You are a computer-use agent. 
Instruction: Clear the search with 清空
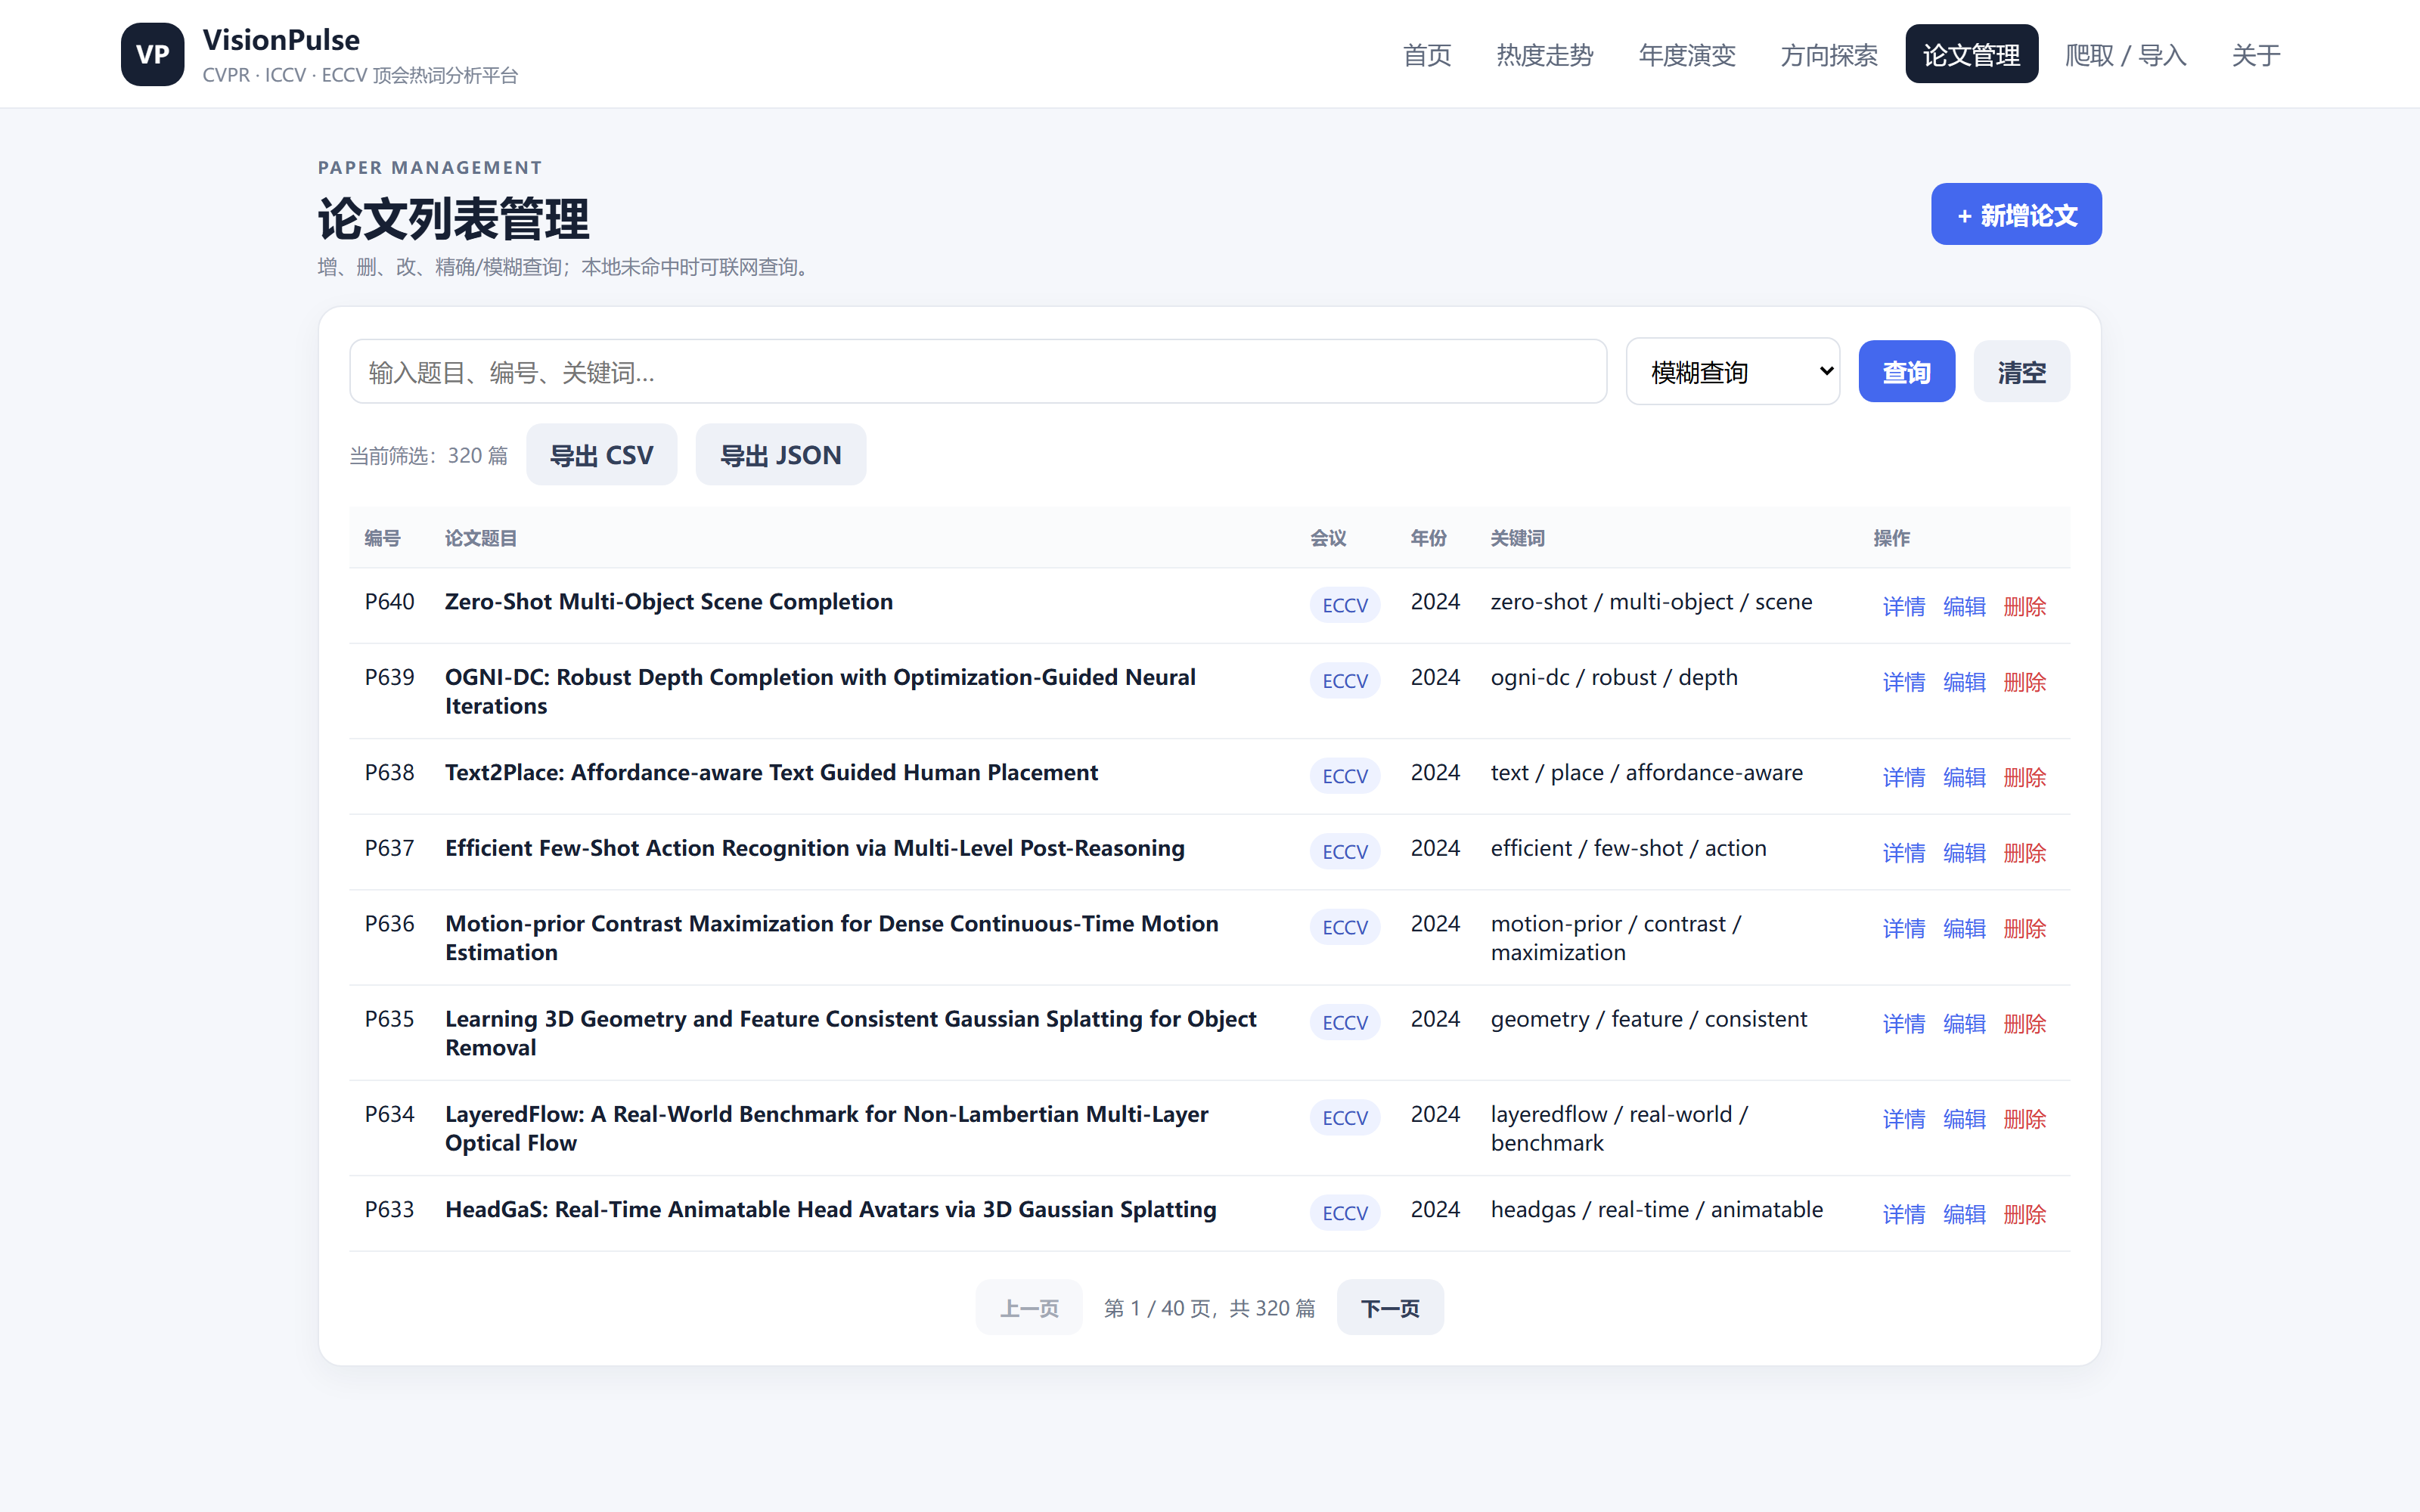coord(2021,372)
